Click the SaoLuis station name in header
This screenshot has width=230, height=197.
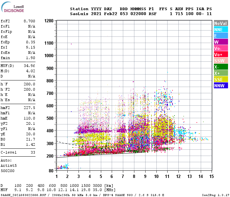click(79, 14)
